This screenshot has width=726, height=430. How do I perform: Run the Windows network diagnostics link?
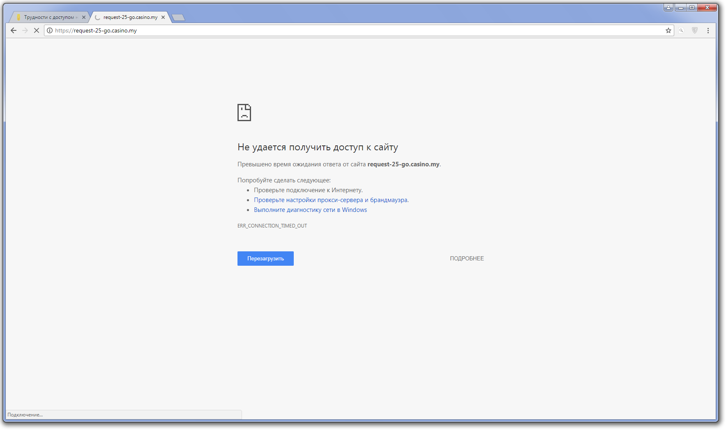310,210
